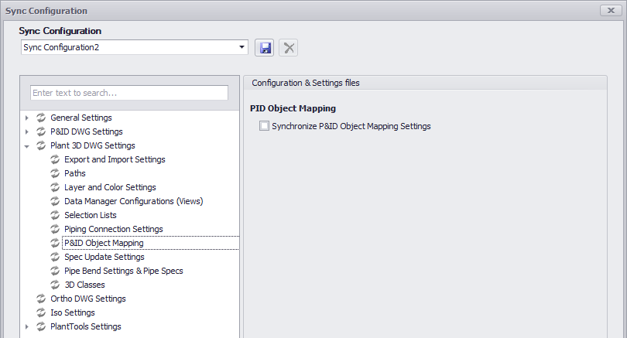The width and height of the screenshot is (627, 338).
Task: Open the Selection Lists item
Action: click(x=91, y=215)
